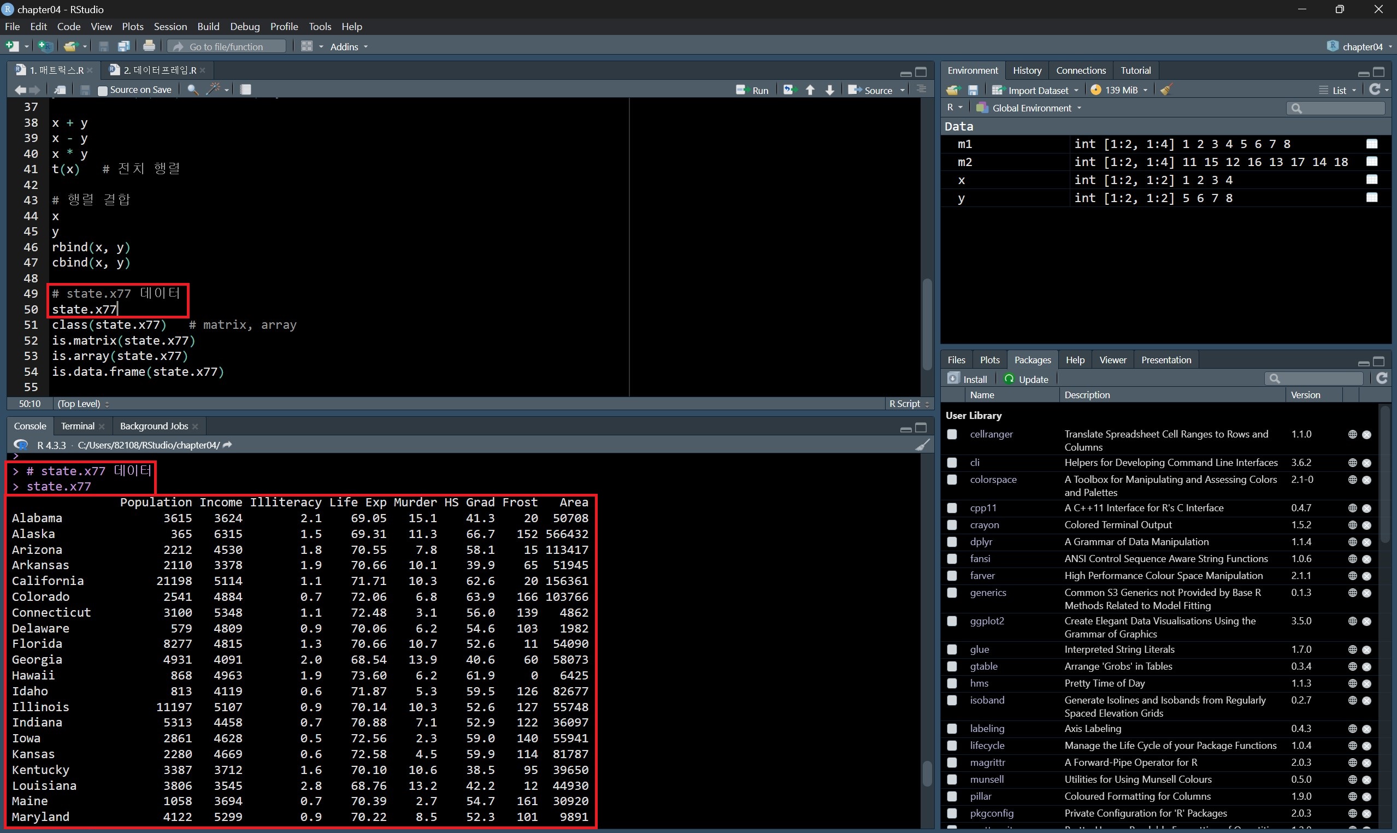Click the Go to file/function field

pos(227,46)
